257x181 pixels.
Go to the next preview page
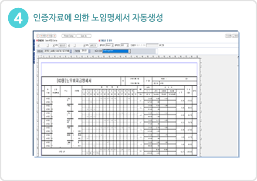pyautogui.click(x=50, y=36)
